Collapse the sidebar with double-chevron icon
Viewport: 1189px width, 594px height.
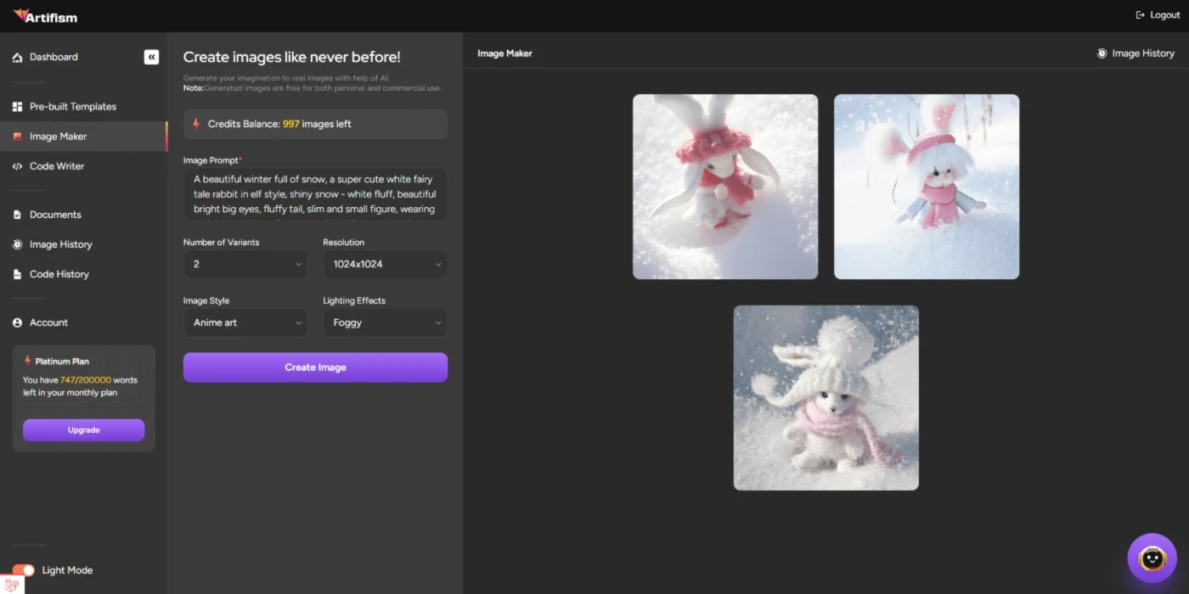[151, 57]
